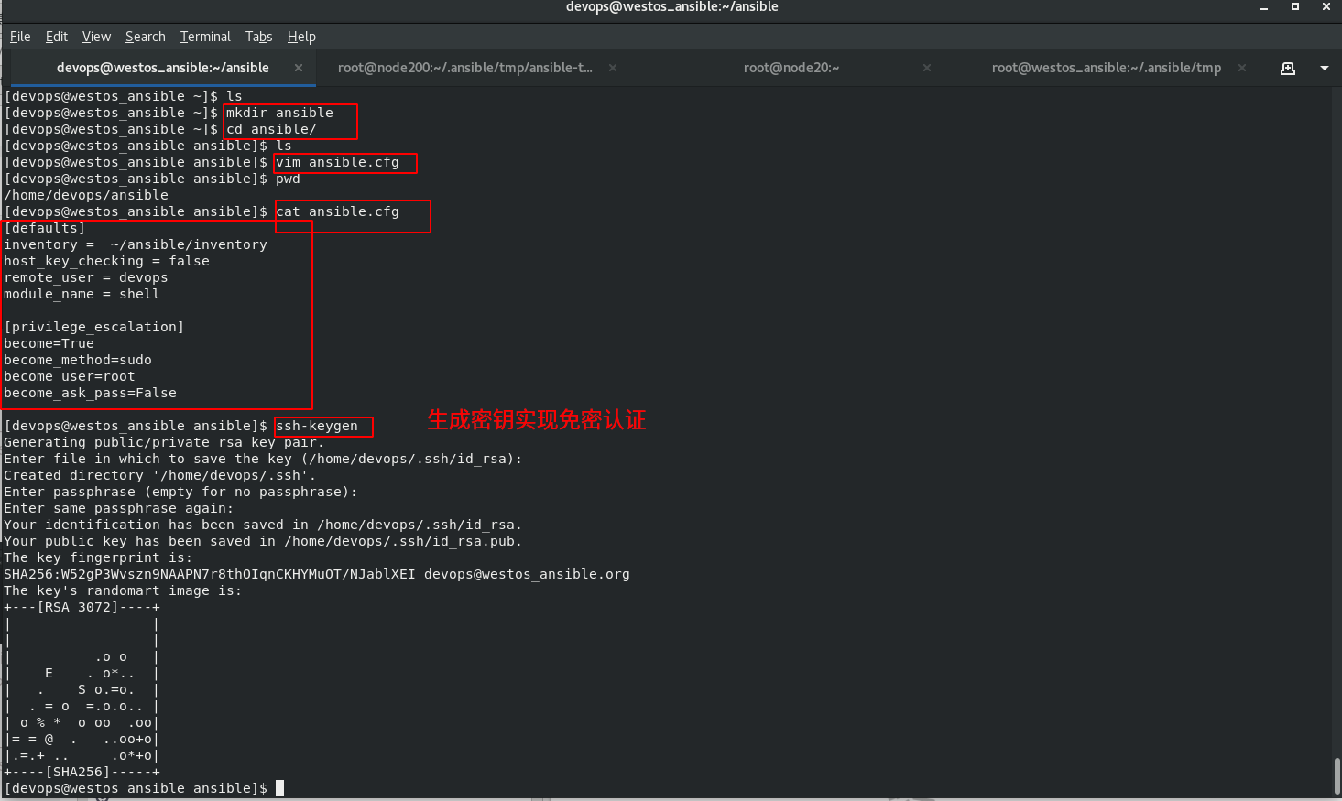The width and height of the screenshot is (1342, 801).
Task: Maximize the terminal window
Action: (x=1295, y=6)
